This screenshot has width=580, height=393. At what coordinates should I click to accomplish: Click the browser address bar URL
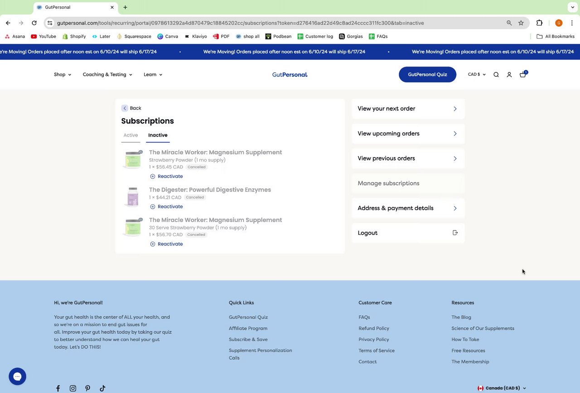241,23
